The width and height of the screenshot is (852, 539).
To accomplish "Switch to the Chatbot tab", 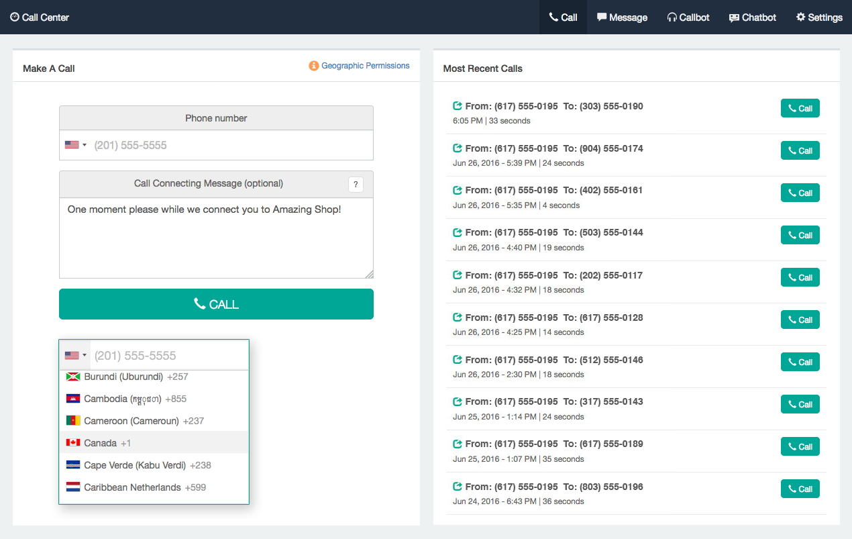I will 752,17.
